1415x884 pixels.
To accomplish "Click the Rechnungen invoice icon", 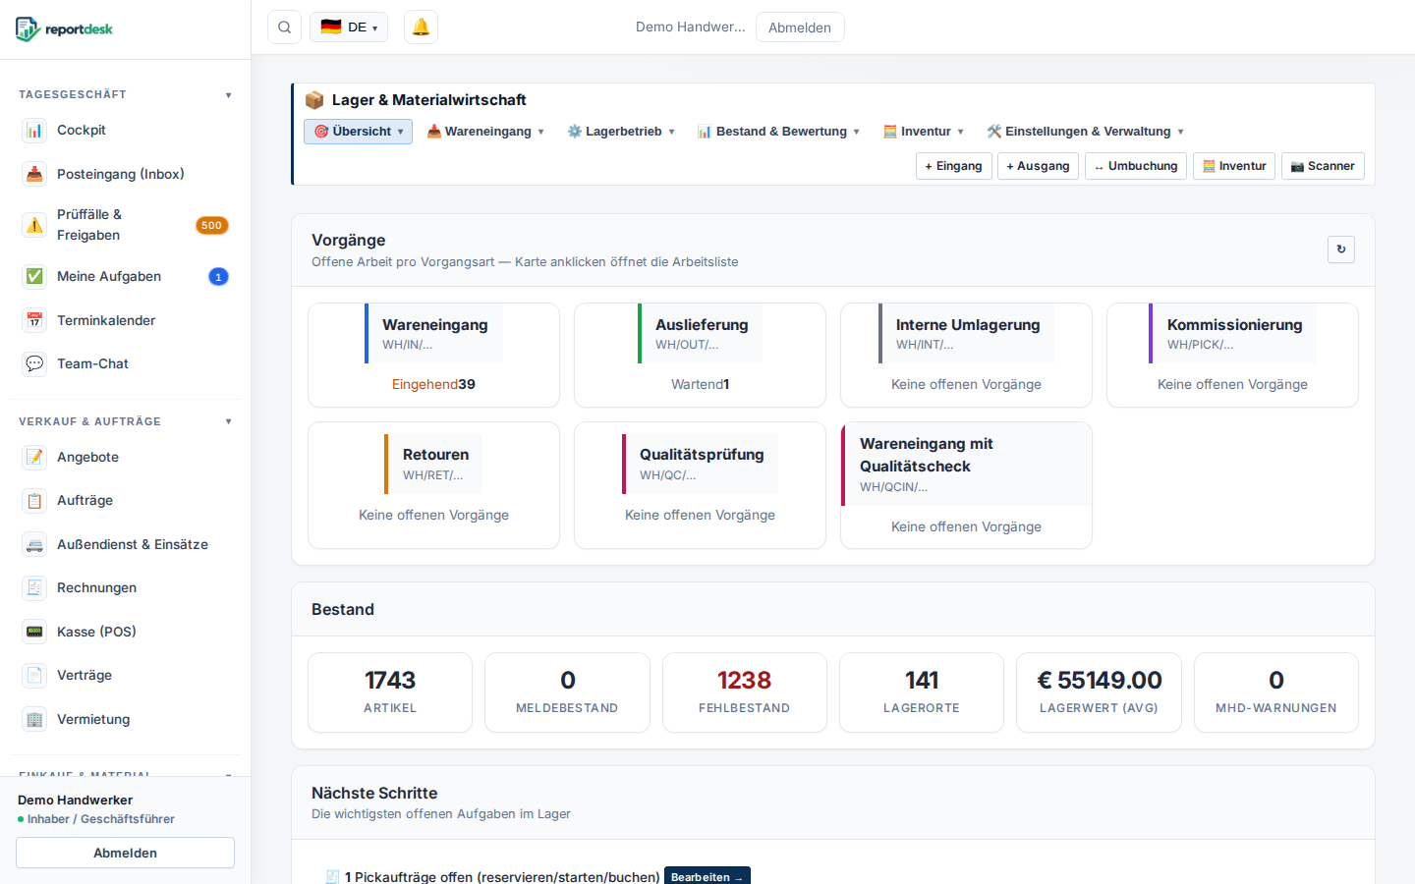I will (x=34, y=588).
